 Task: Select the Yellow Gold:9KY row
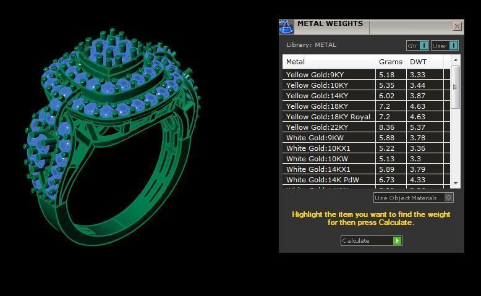[366, 75]
